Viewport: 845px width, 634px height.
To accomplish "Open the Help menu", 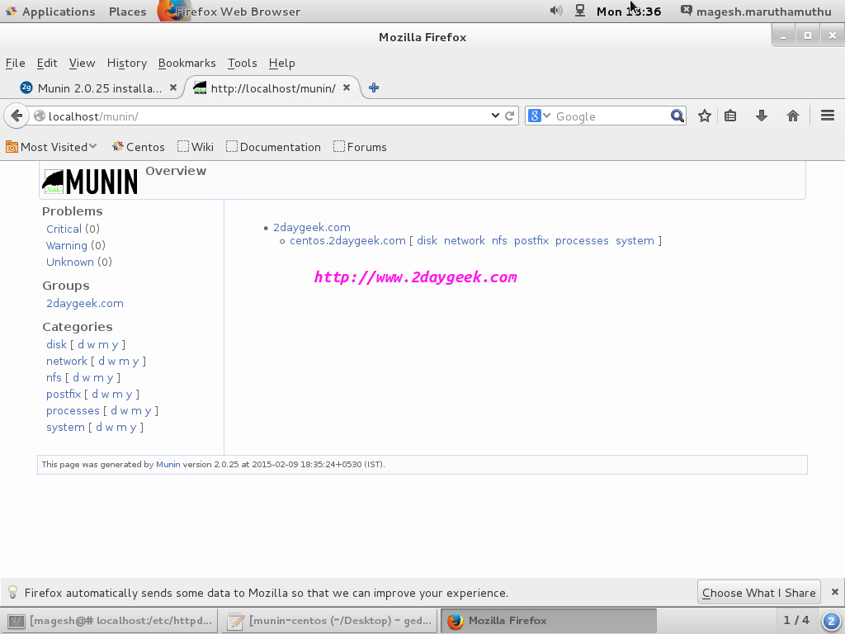I will [282, 63].
